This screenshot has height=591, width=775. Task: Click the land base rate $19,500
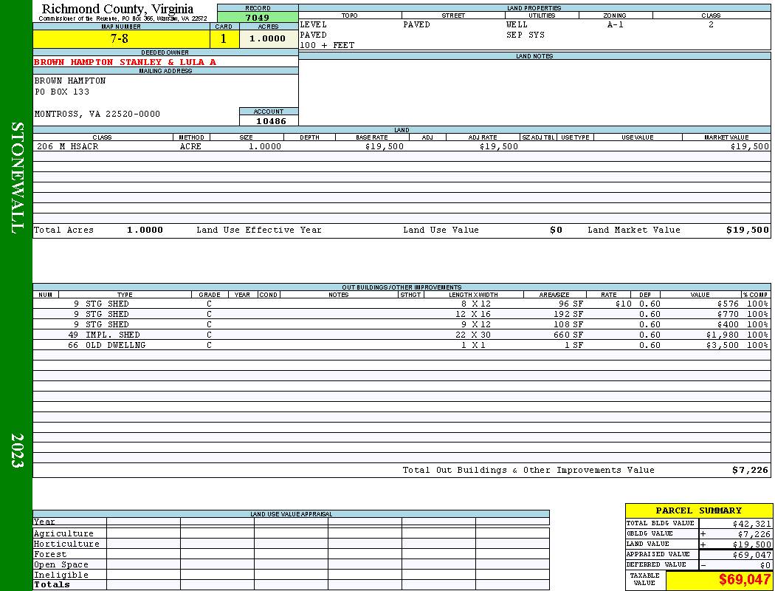[385, 147]
